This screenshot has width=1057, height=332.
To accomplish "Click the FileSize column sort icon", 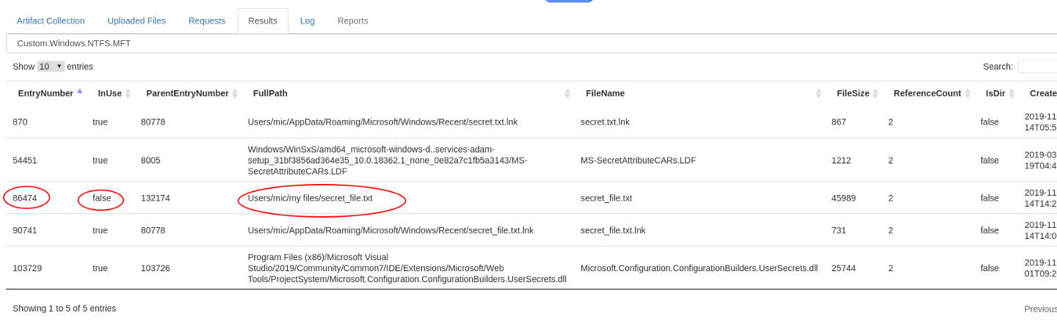I will click(875, 94).
